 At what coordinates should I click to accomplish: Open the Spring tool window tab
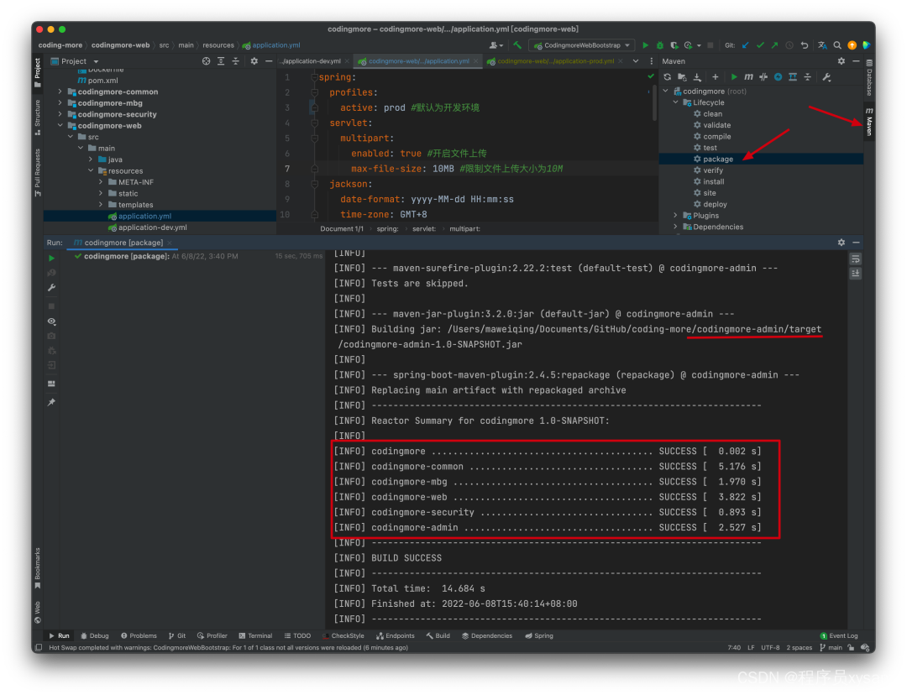click(539, 636)
